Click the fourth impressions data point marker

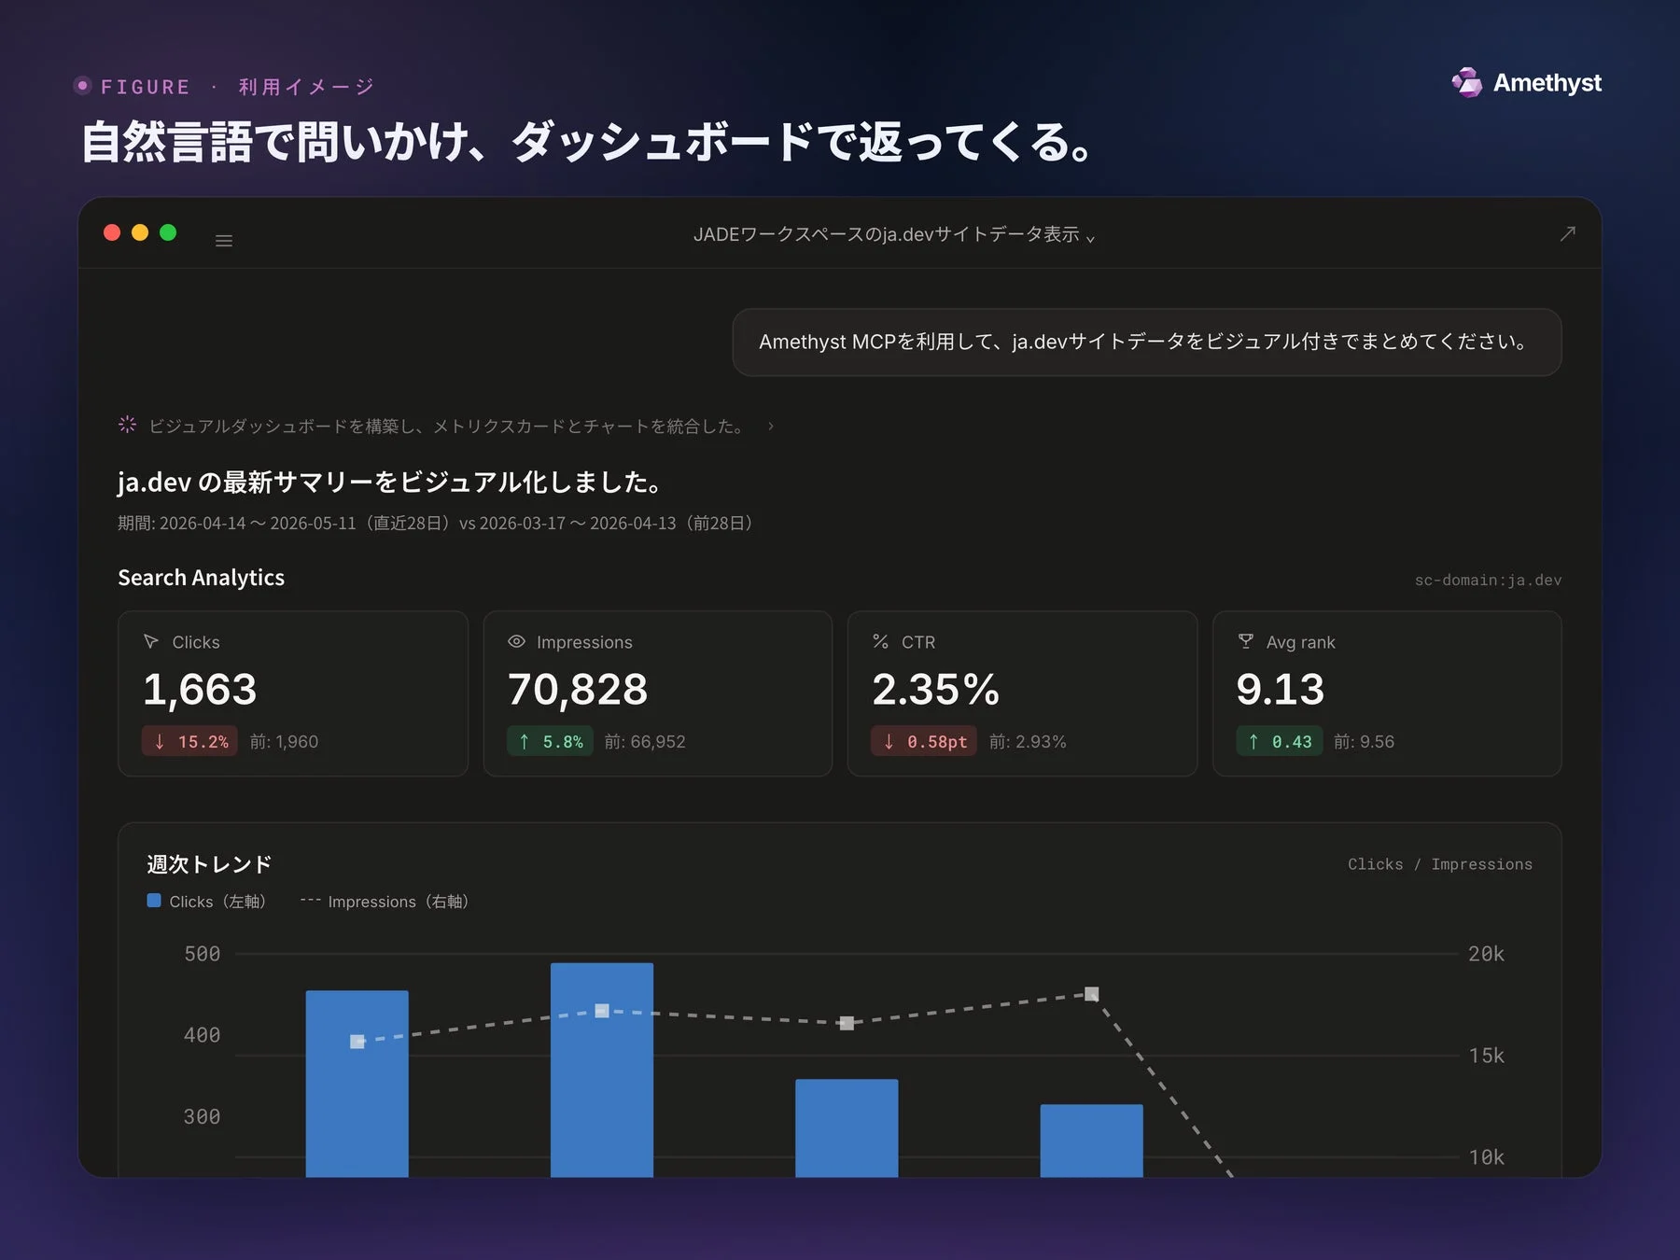click(x=1092, y=994)
